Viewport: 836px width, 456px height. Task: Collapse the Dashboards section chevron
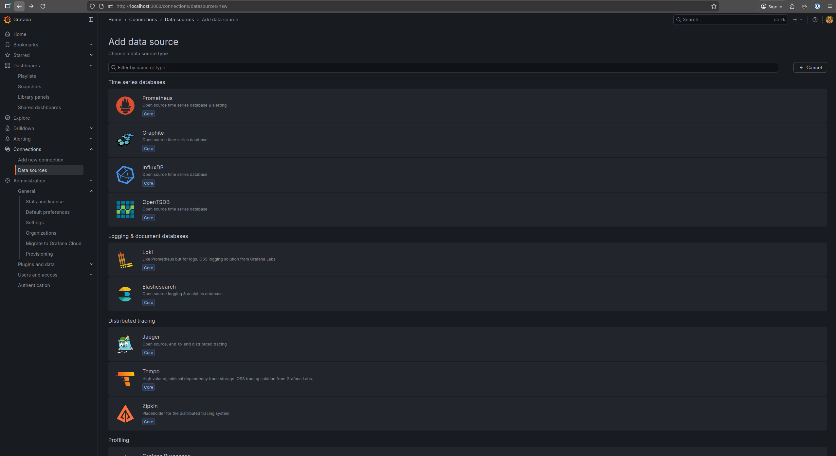tap(91, 66)
